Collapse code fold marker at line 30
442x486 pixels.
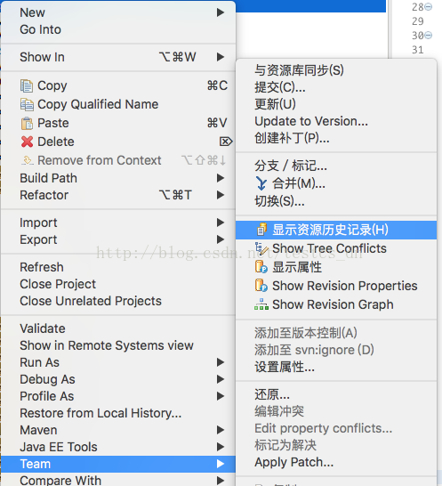tap(429, 36)
